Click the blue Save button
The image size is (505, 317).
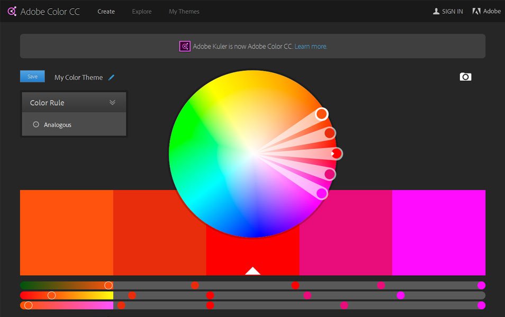pos(32,76)
